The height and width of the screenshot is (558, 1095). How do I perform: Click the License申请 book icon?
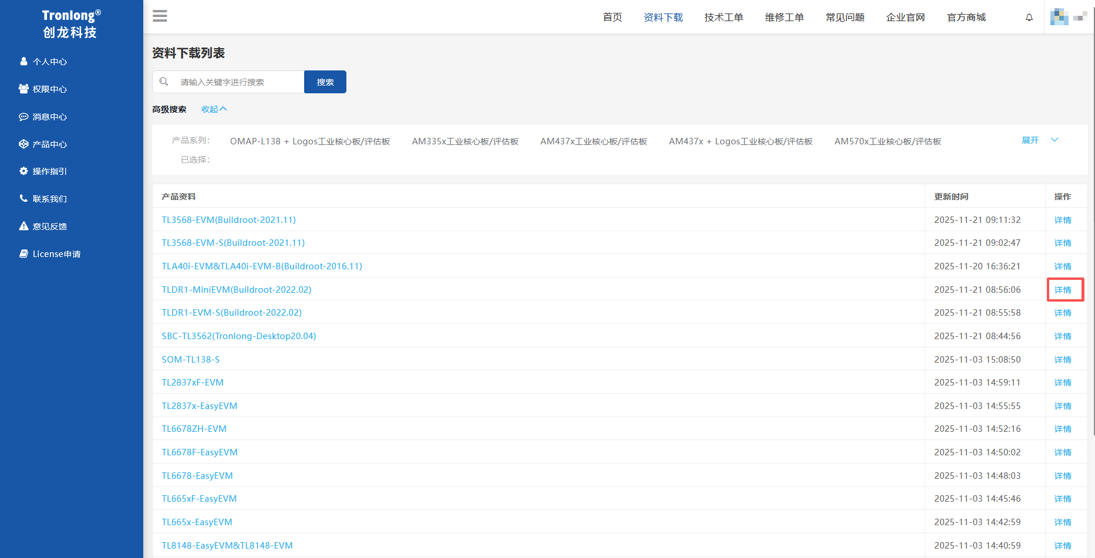[x=23, y=253]
